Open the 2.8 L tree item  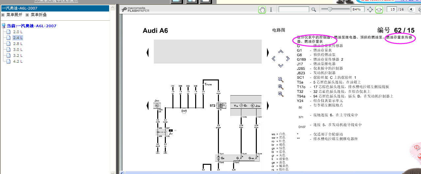coord(18,44)
